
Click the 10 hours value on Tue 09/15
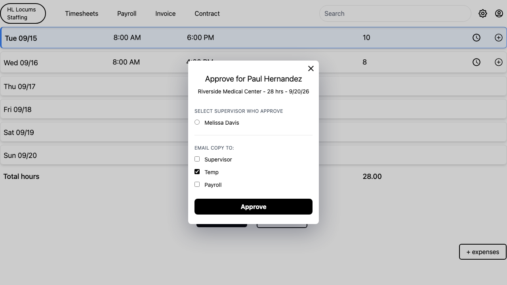point(366,38)
